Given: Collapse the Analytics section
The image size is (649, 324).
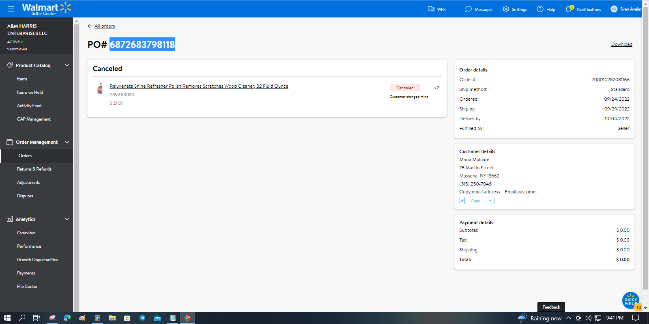Looking at the screenshot, I should [67, 219].
